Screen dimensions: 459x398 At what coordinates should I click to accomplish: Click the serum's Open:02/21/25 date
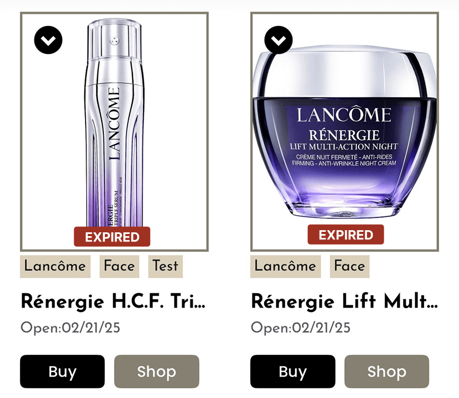click(70, 328)
